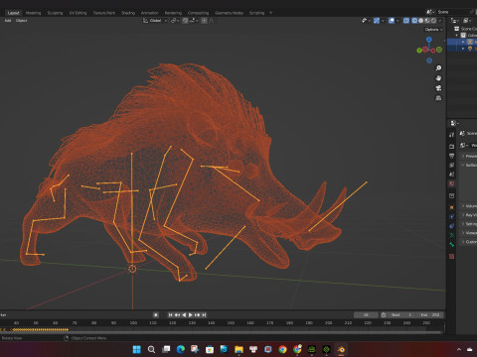
Task: Click the viewport zoom magnifier icon
Action: (x=438, y=68)
